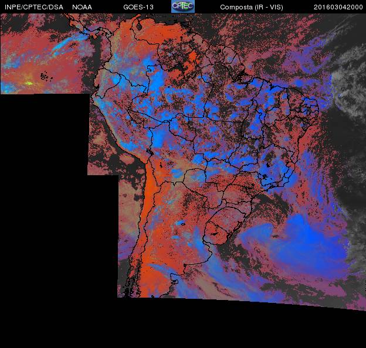Click the GOES-13 satellite label
The height and width of the screenshot is (348, 366).
point(138,7)
